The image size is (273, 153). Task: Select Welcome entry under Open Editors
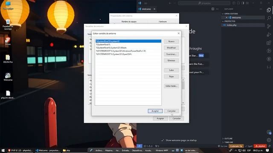click(x=236, y=17)
